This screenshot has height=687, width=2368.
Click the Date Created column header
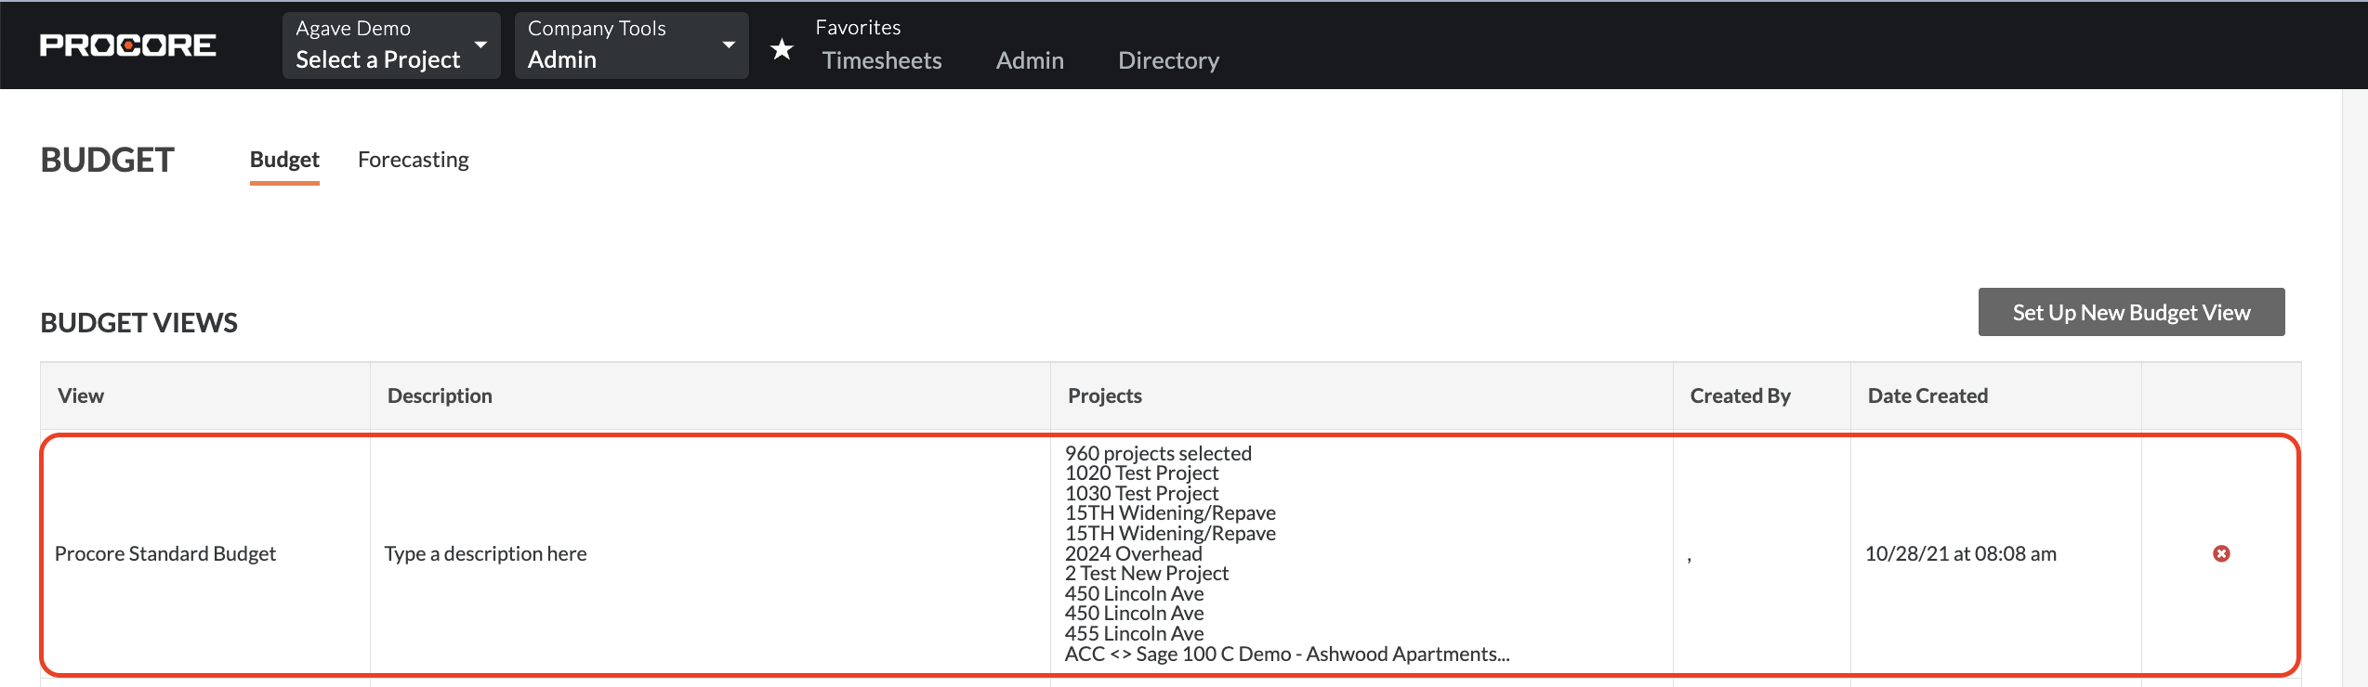pos(1927,396)
